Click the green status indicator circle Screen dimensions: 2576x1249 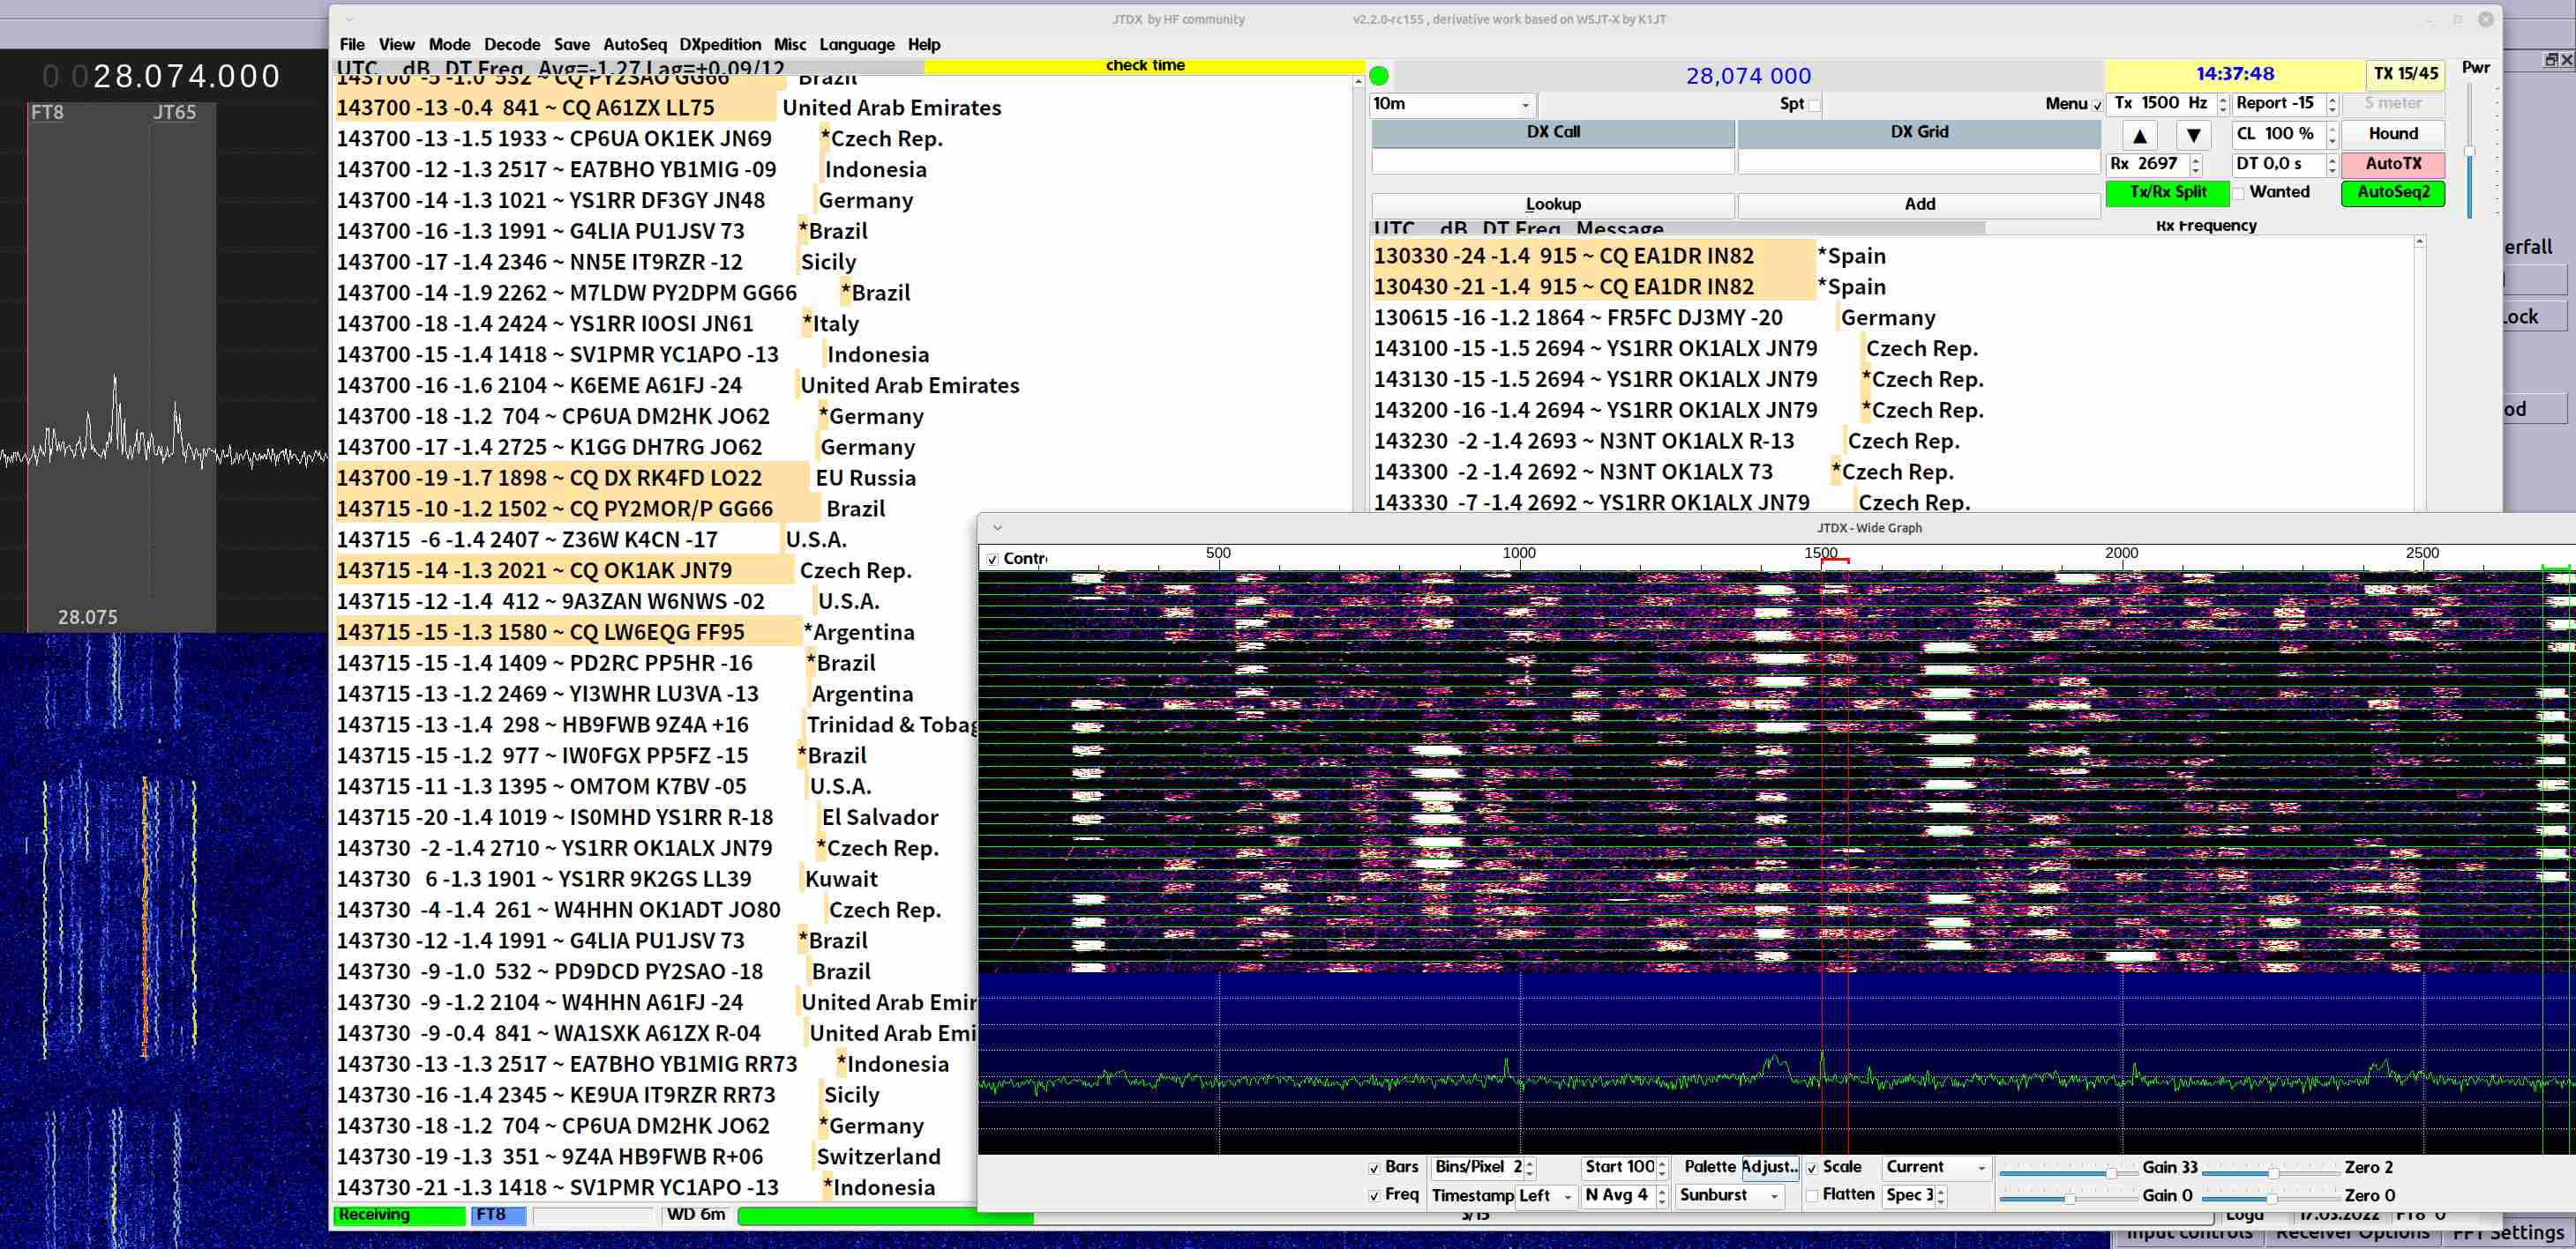(1378, 76)
